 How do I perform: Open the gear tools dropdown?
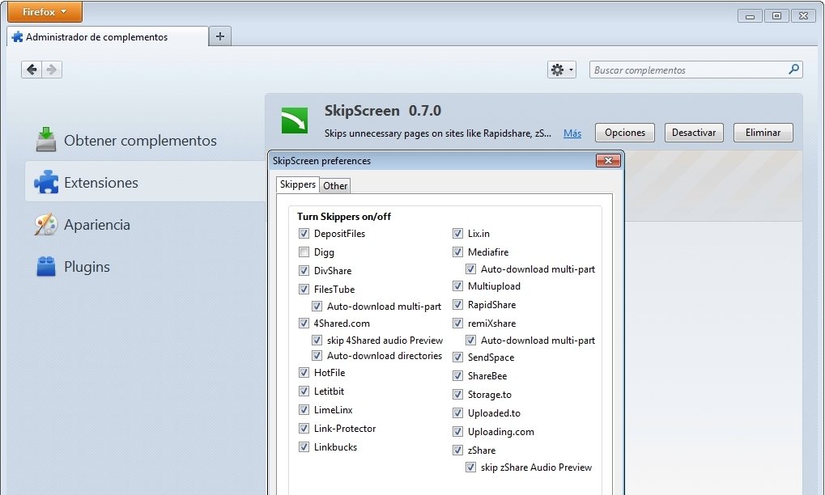click(561, 70)
